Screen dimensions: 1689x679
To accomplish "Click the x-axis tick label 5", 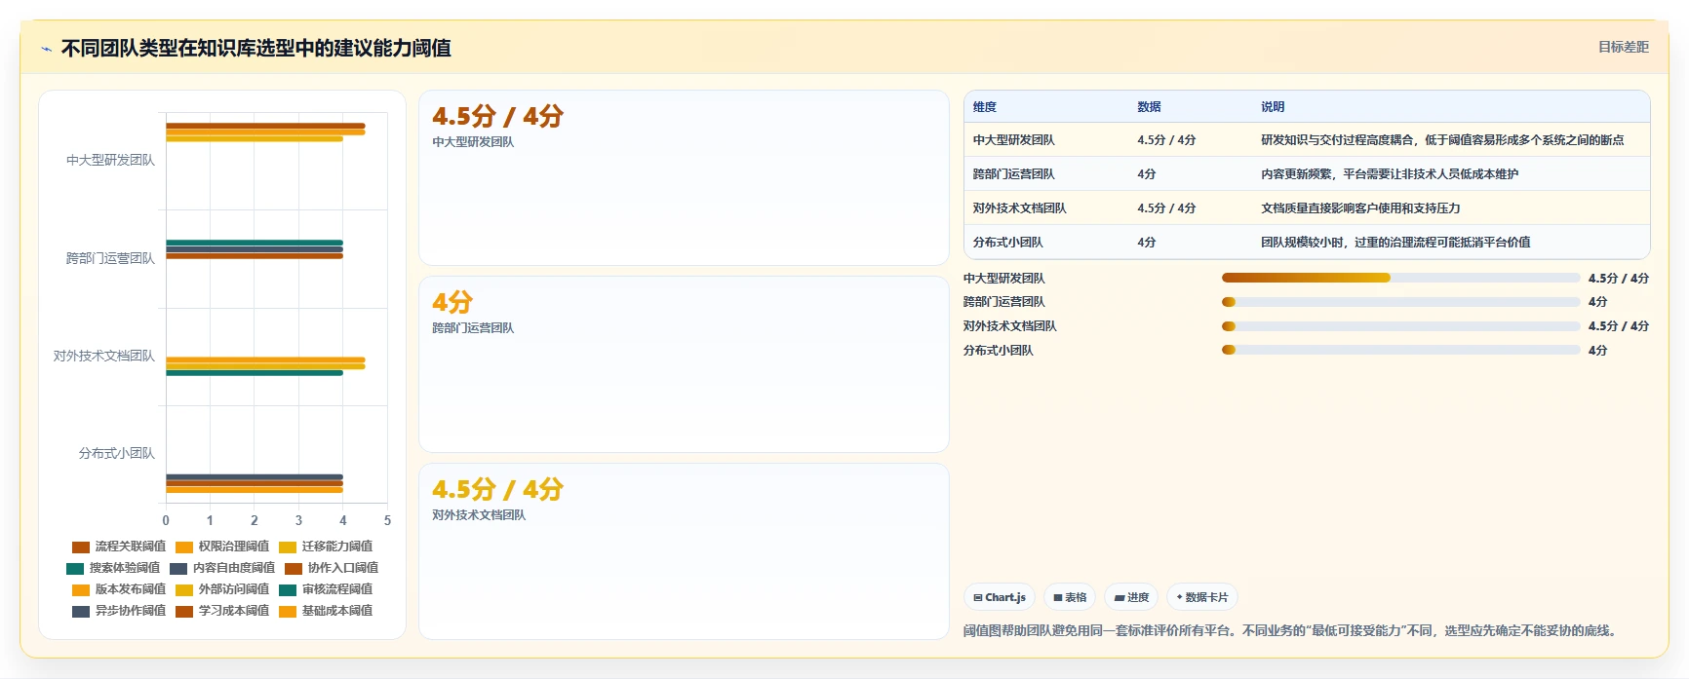I will point(387,520).
